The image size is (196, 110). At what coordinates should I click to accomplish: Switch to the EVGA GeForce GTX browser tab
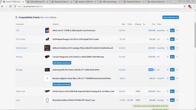tap(37, 2)
